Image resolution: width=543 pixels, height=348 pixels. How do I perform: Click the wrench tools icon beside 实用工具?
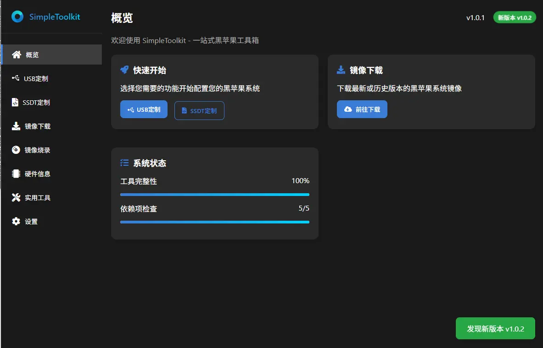(16, 197)
